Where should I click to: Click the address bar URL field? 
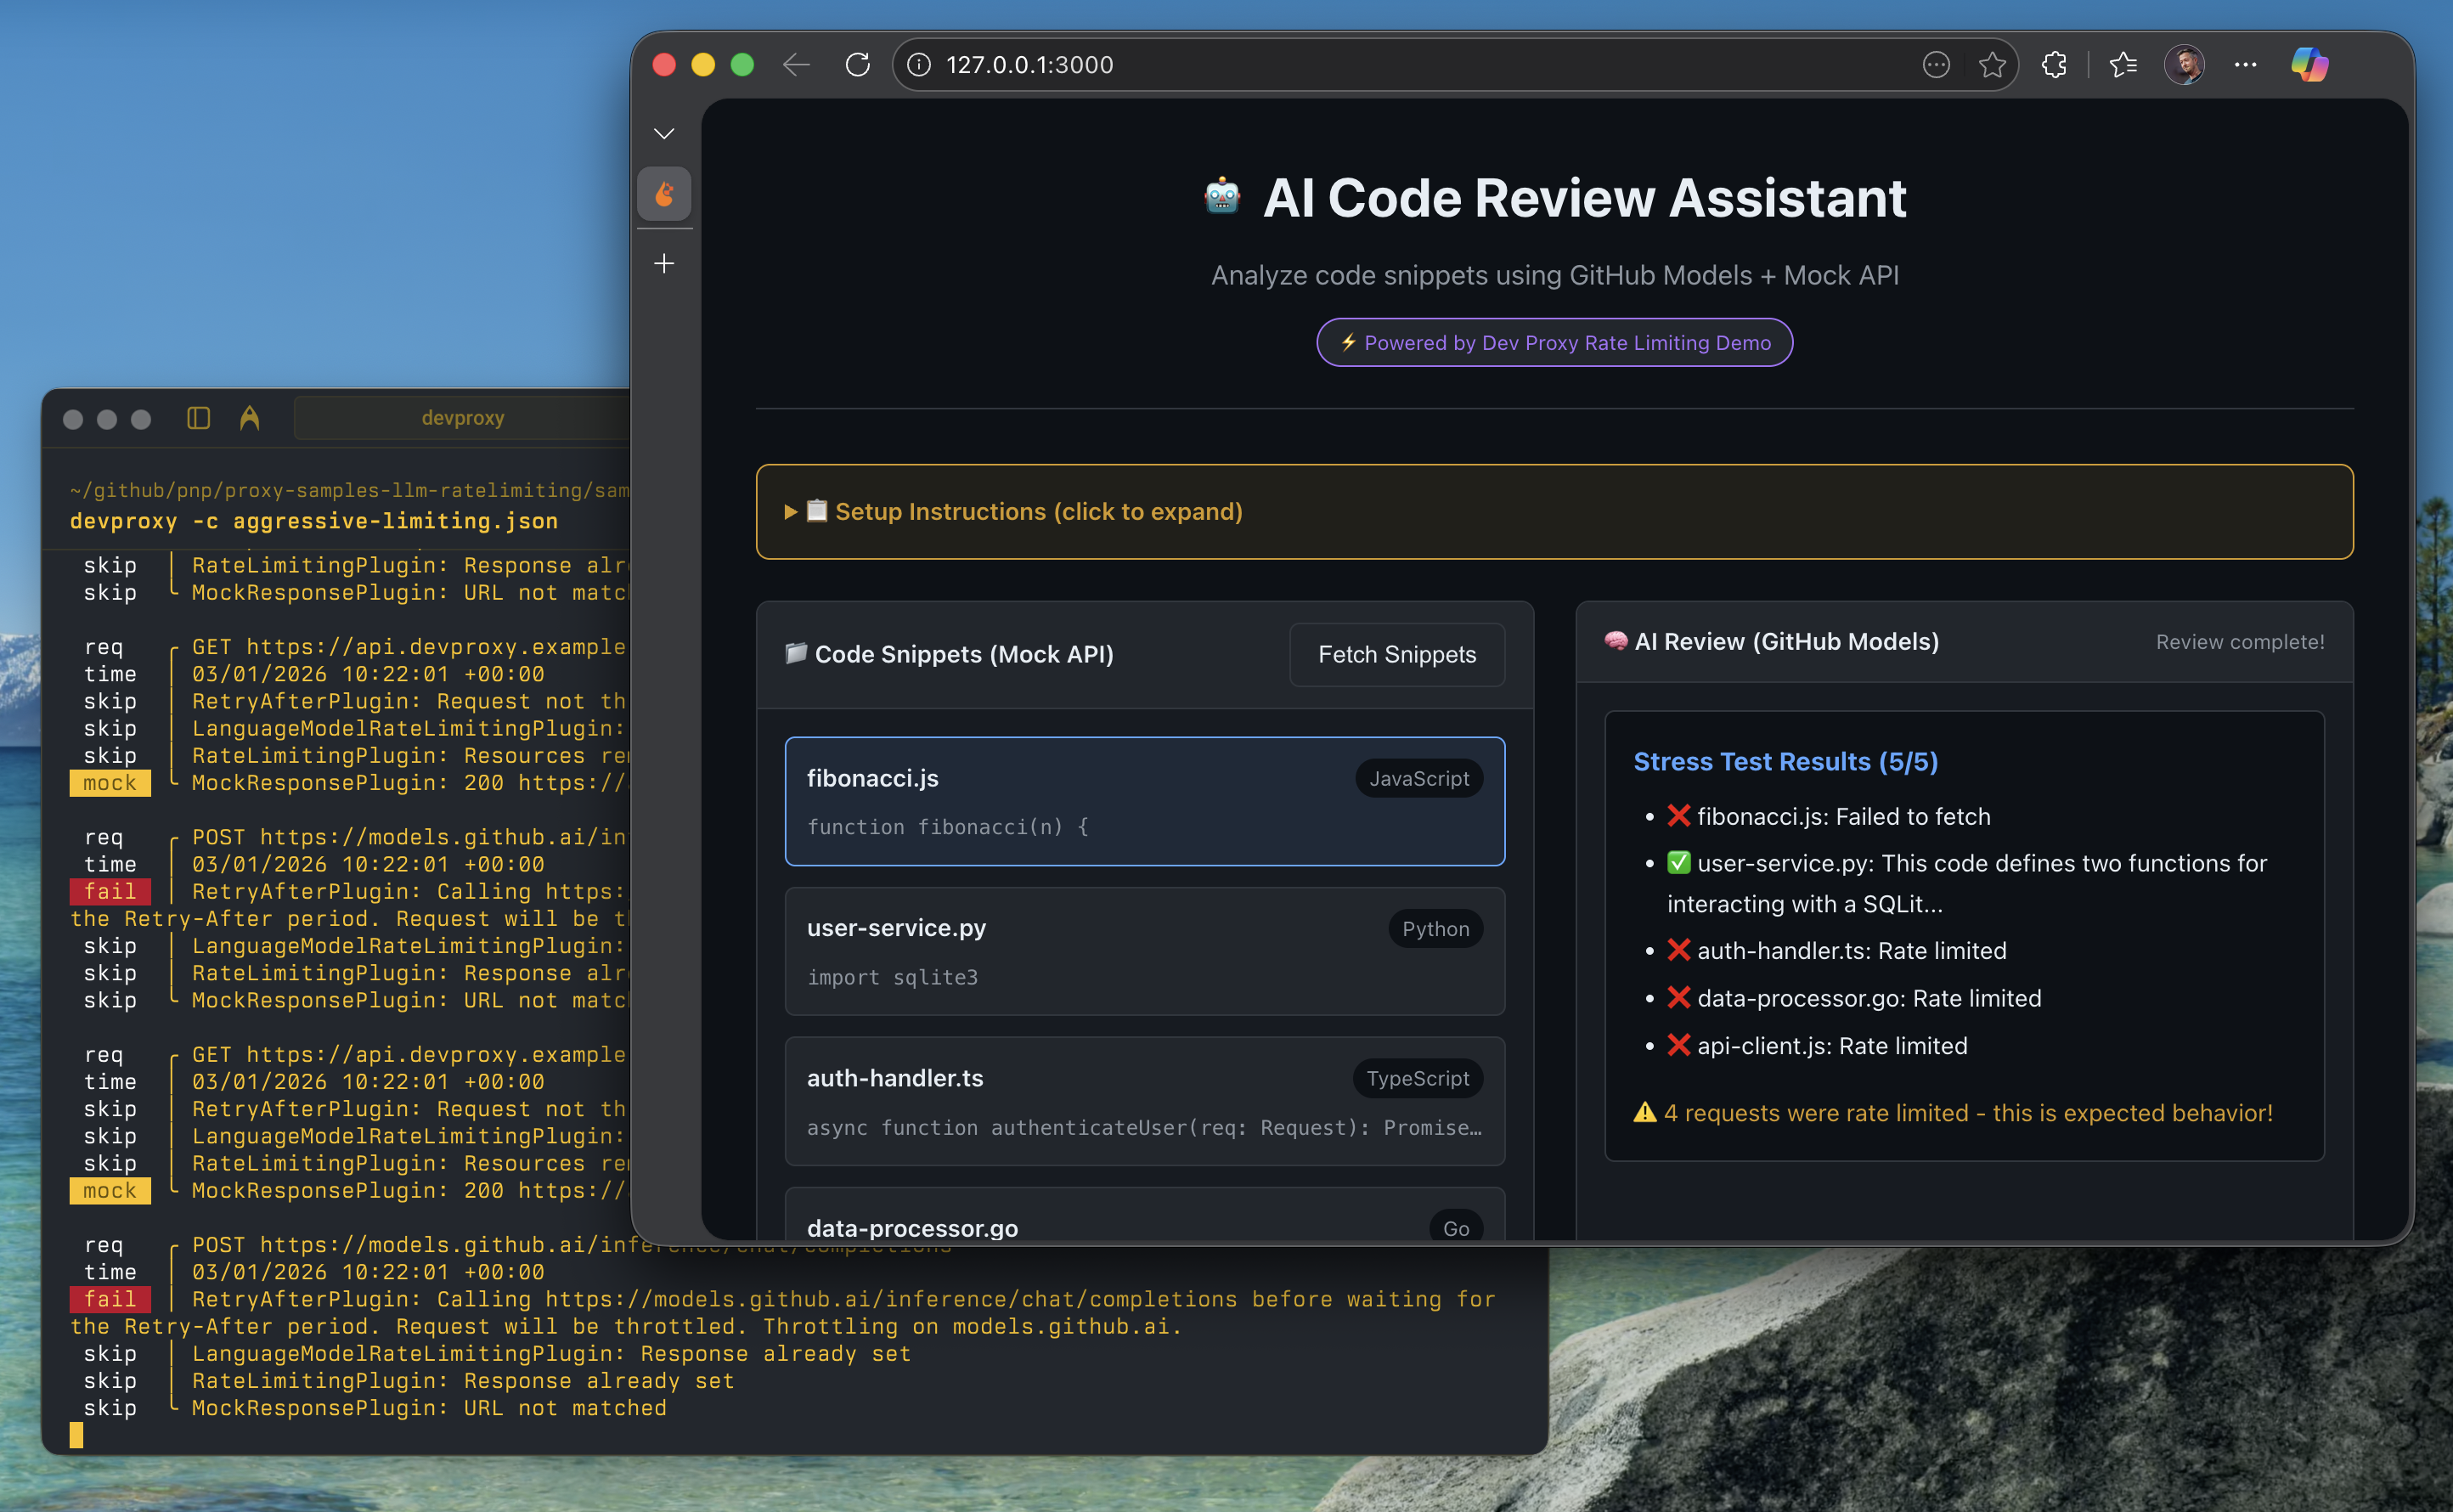1400,65
